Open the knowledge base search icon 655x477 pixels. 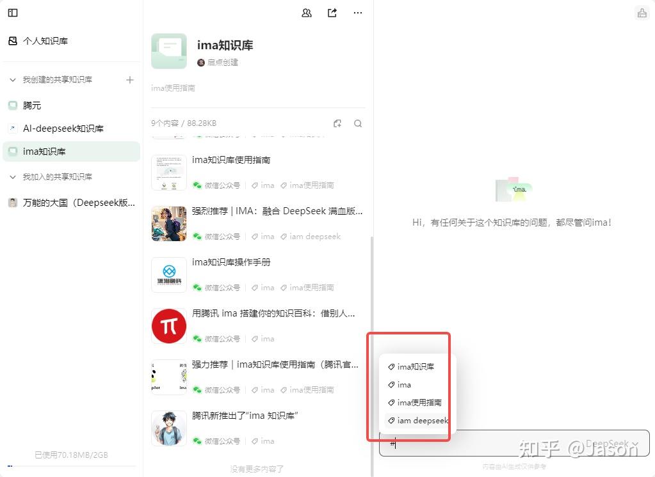coord(358,123)
